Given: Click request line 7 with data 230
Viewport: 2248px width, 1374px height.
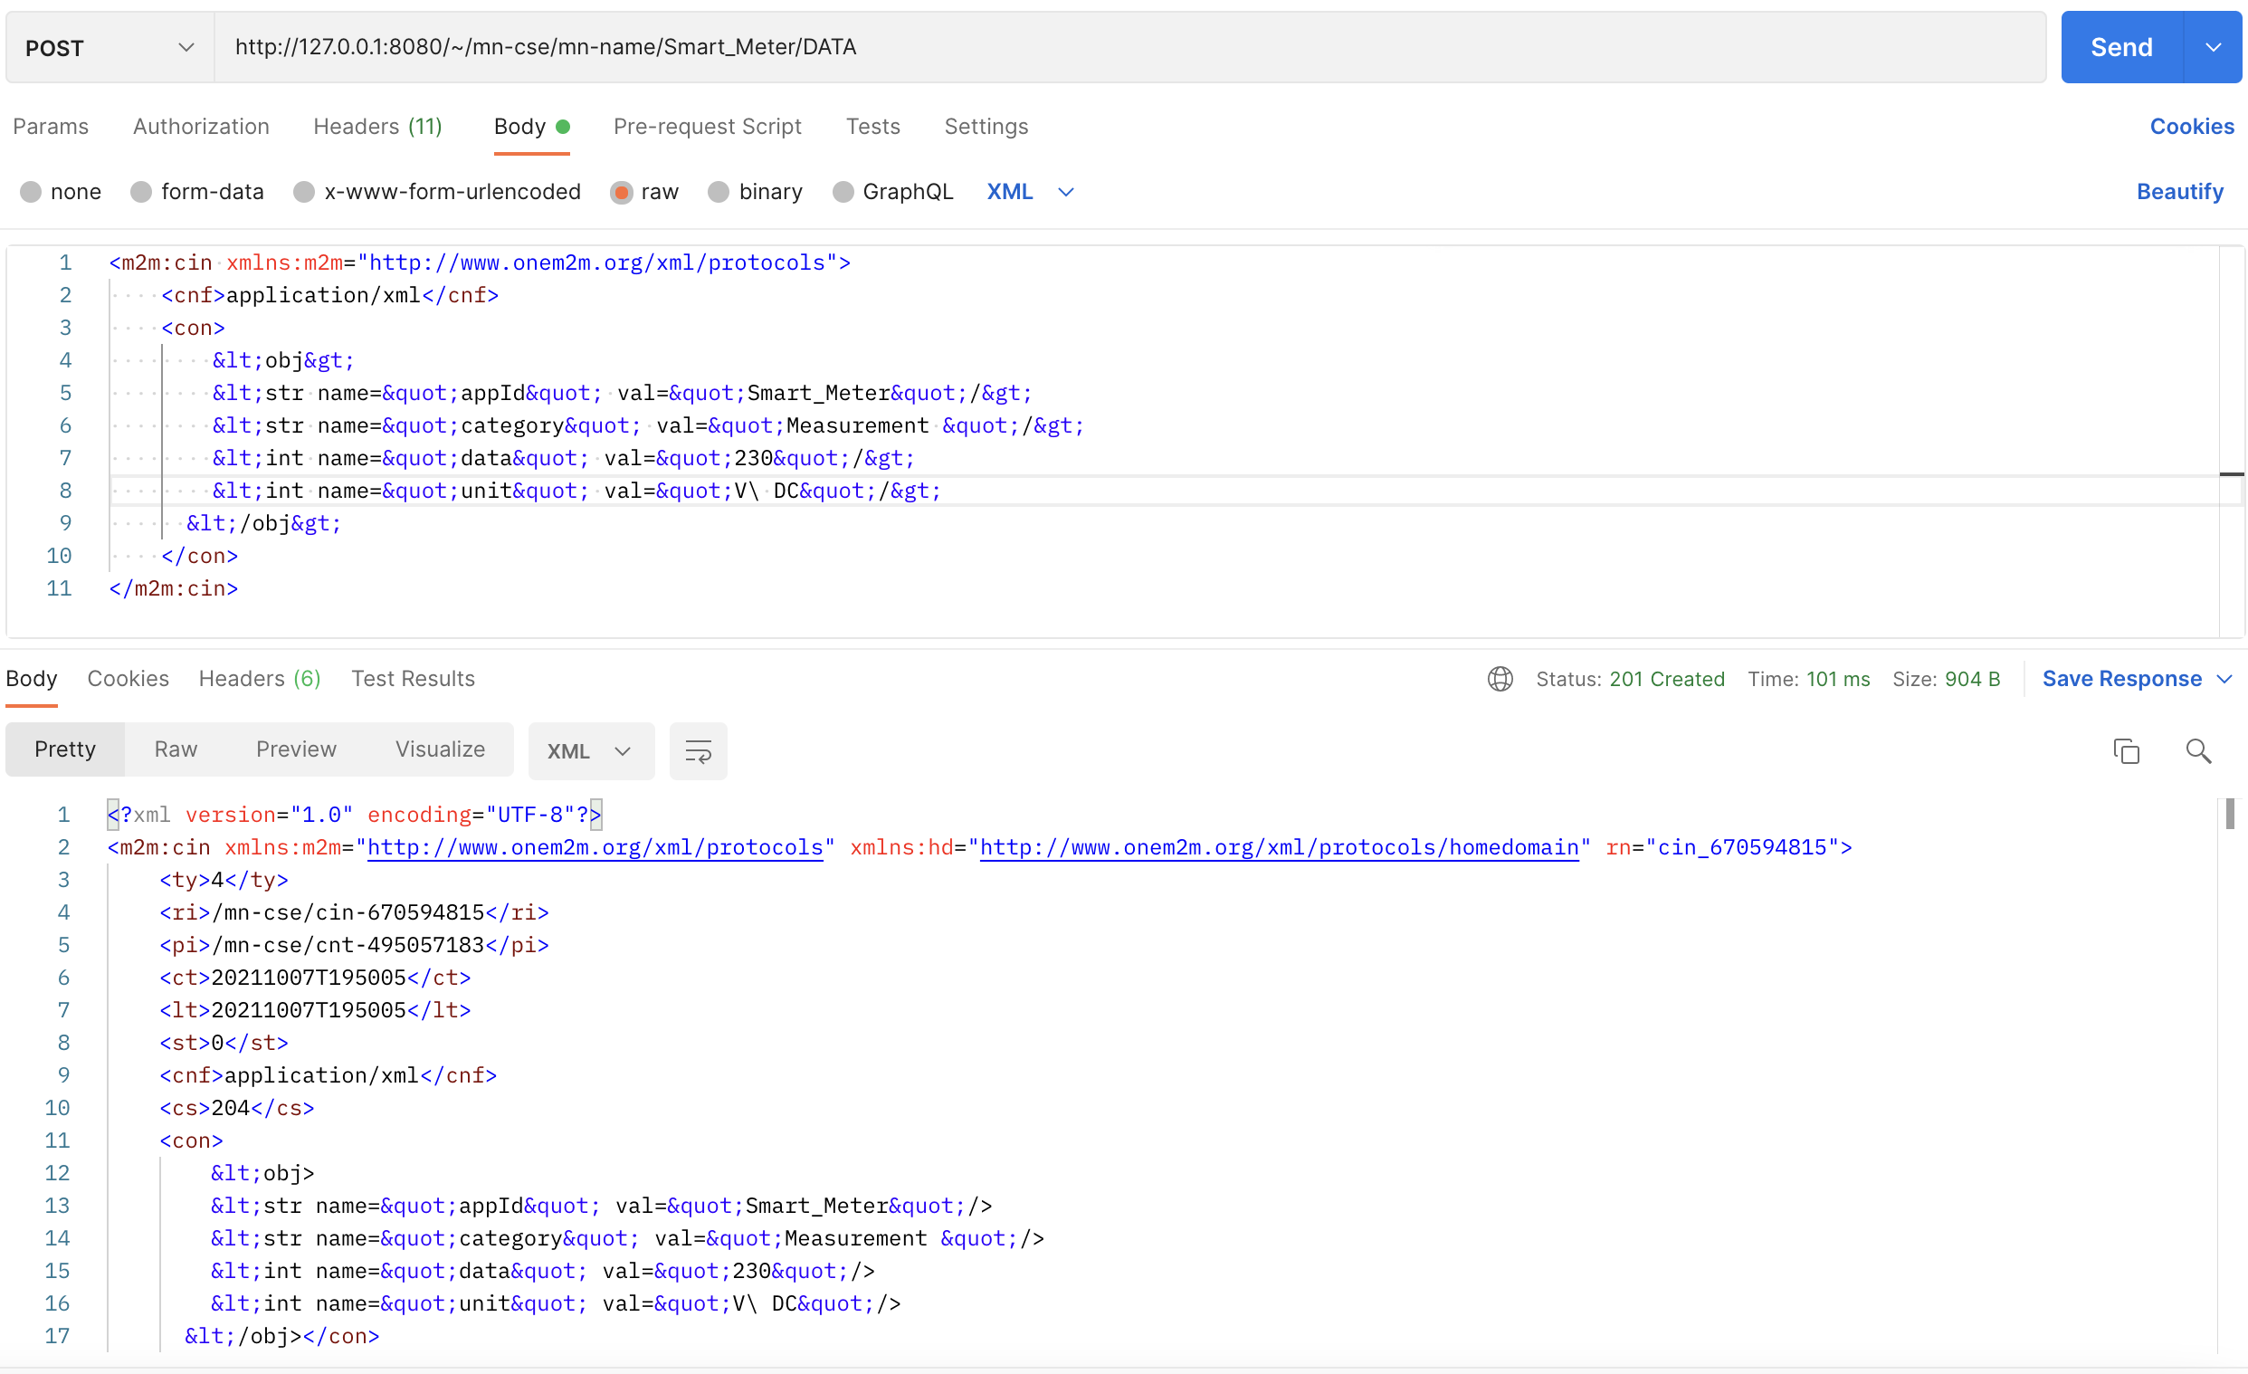Looking at the screenshot, I should coord(563,458).
